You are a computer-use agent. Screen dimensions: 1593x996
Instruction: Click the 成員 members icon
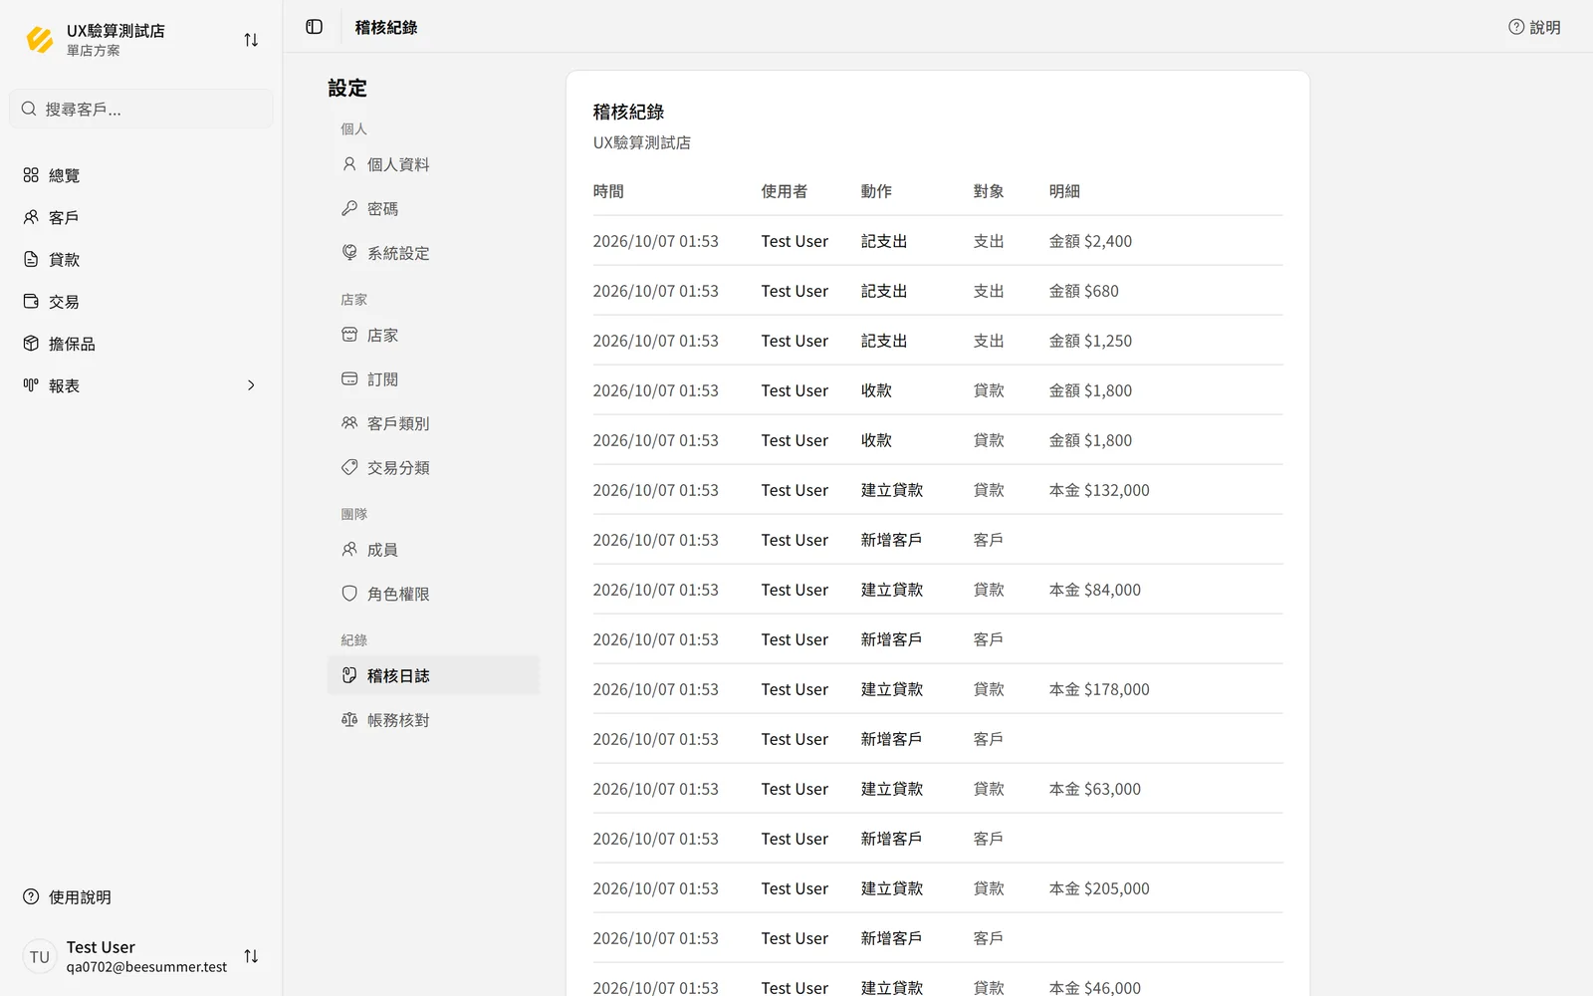349,549
